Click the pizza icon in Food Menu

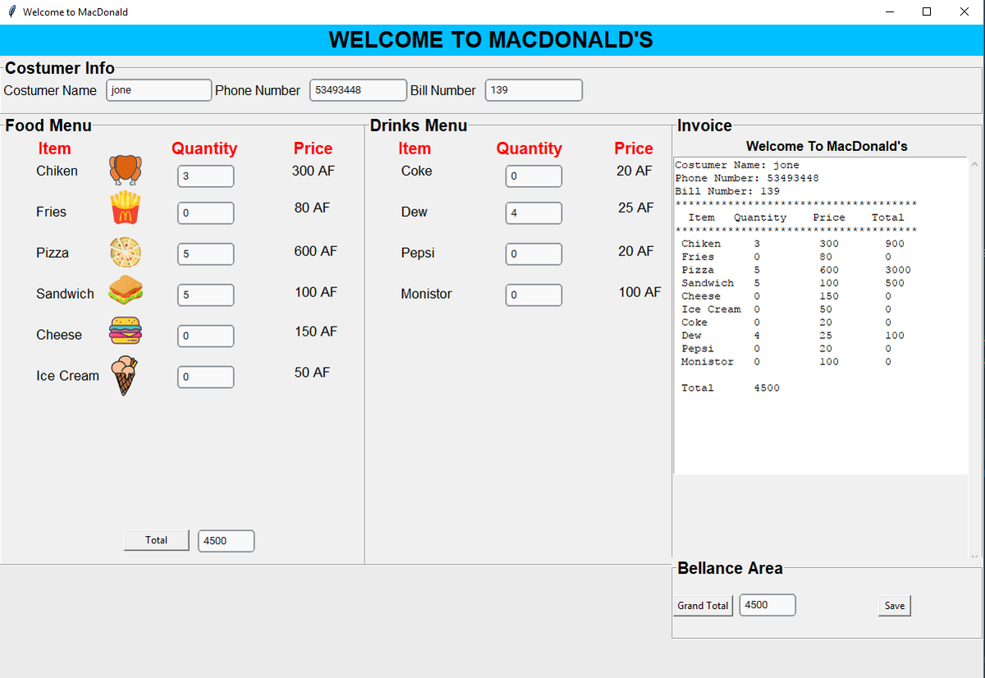tap(126, 252)
